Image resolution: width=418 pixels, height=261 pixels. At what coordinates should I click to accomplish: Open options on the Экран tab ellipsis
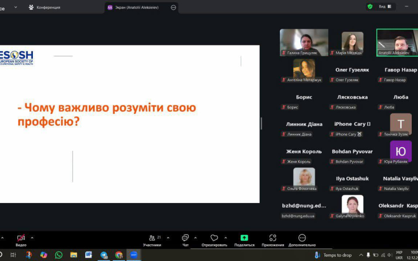click(173, 7)
